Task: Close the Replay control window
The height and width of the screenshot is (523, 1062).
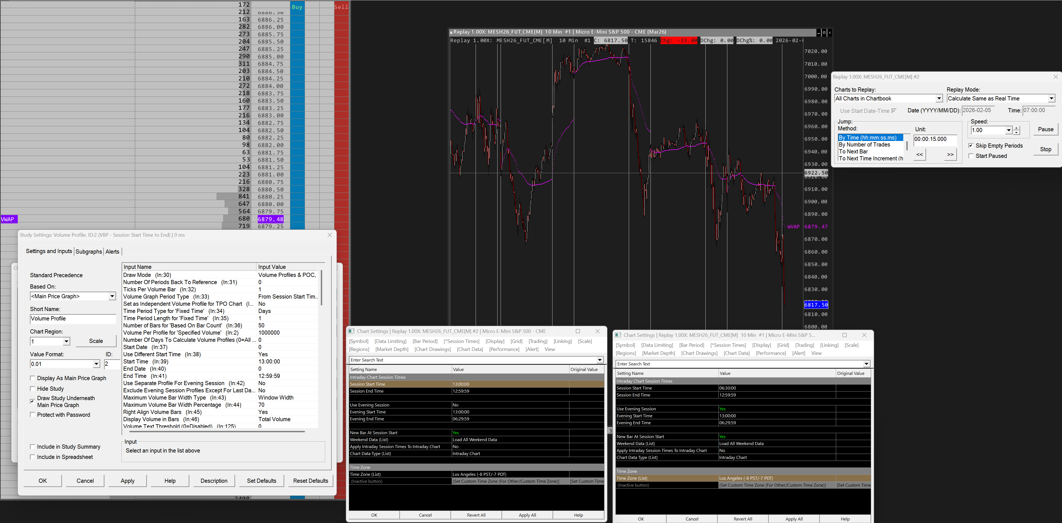Action: pyautogui.click(x=1055, y=77)
